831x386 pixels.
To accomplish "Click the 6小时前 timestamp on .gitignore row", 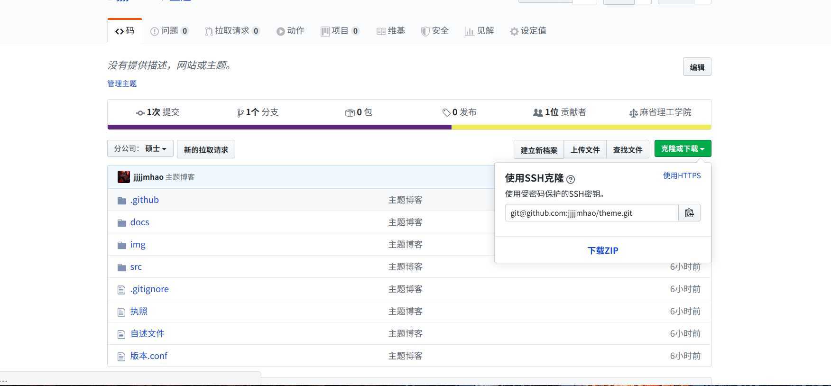I will (x=685, y=289).
